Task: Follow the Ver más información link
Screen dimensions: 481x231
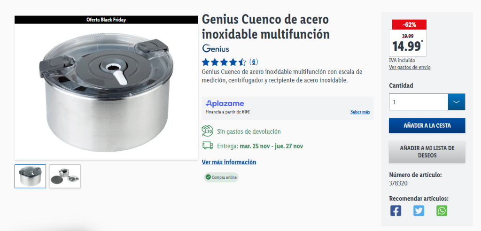Action: (x=229, y=162)
